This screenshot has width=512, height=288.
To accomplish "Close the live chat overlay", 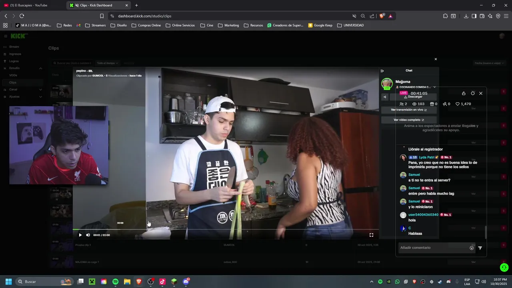I will tap(481, 93).
